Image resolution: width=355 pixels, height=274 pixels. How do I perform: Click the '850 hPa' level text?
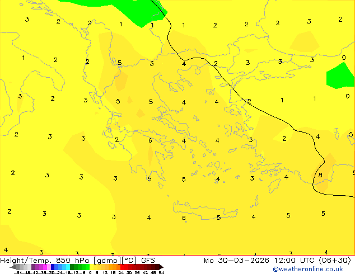[x=72, y=261]
